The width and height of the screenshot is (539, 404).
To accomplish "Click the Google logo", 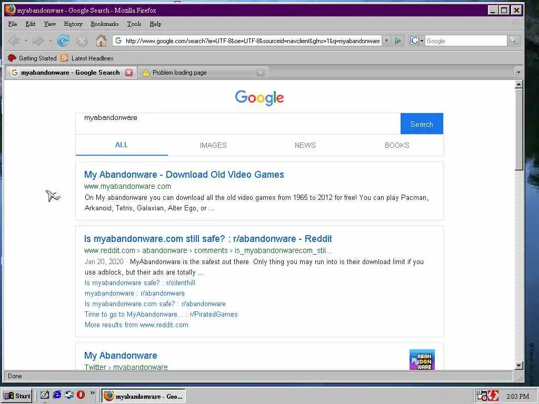I will 259,98.
